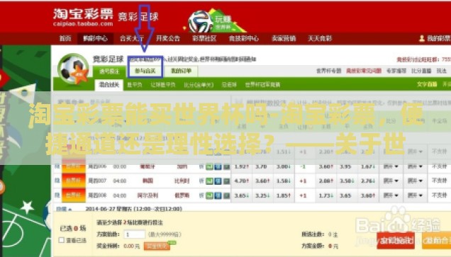Image resolution: width=451 pixels, height=257 pixels.
Task: Select the 世界杯冠军竞猜 sub-tab
Action: click(x=262, y=85)
